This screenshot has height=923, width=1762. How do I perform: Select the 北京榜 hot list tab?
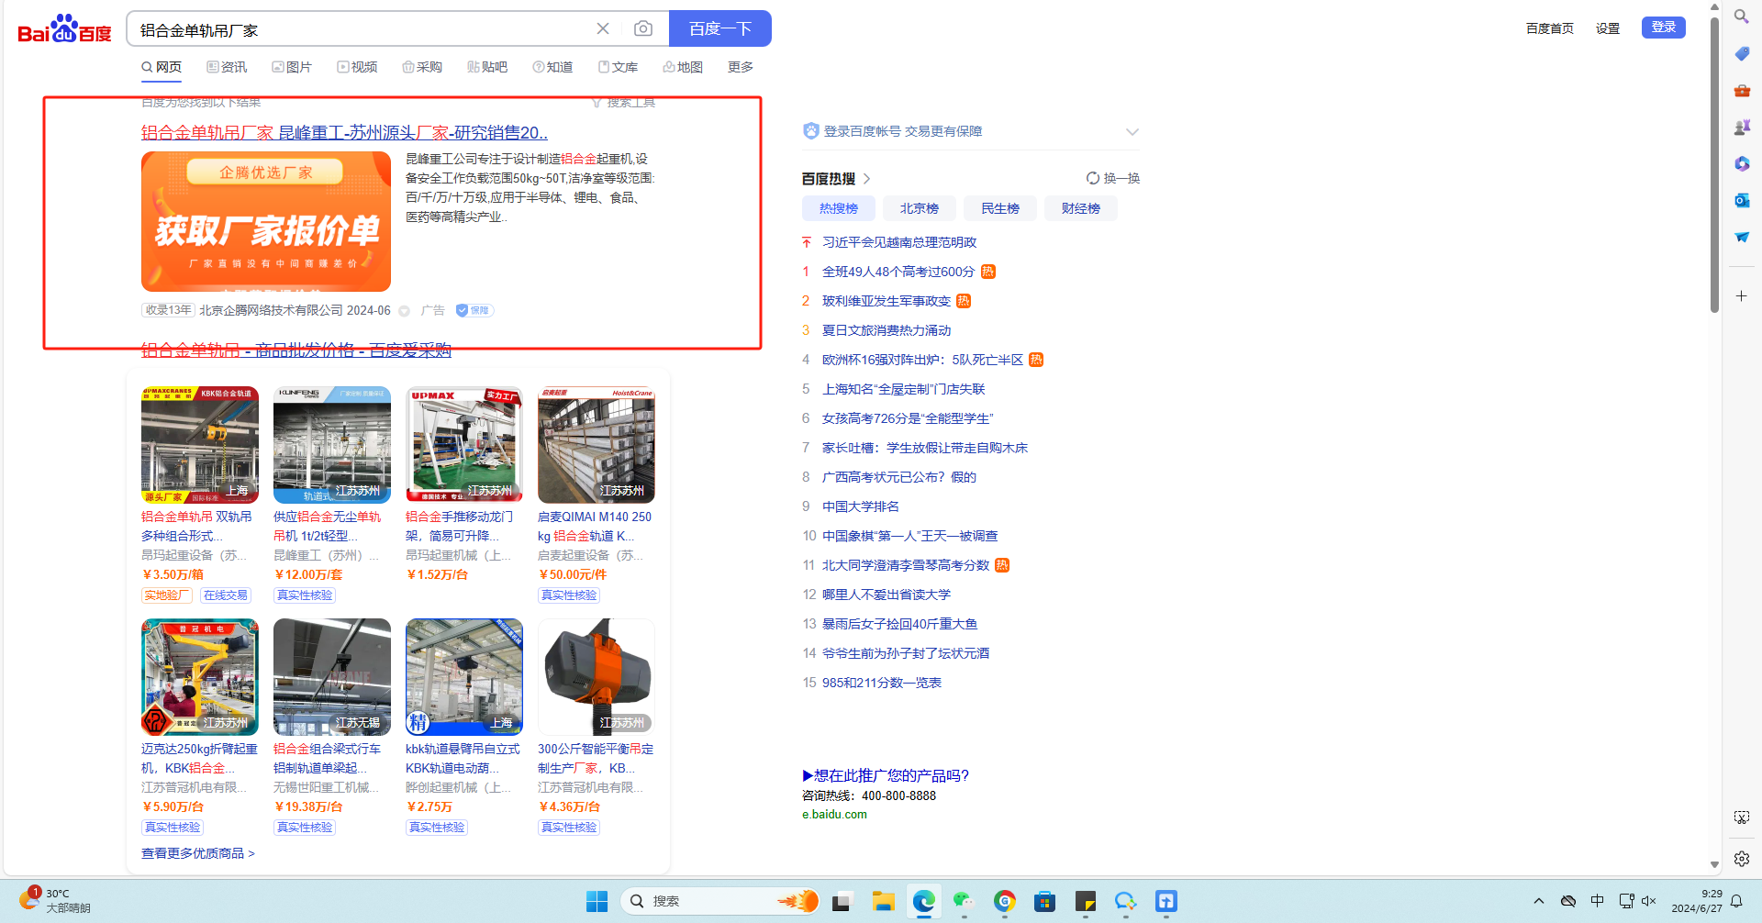[x=919, y=208]
